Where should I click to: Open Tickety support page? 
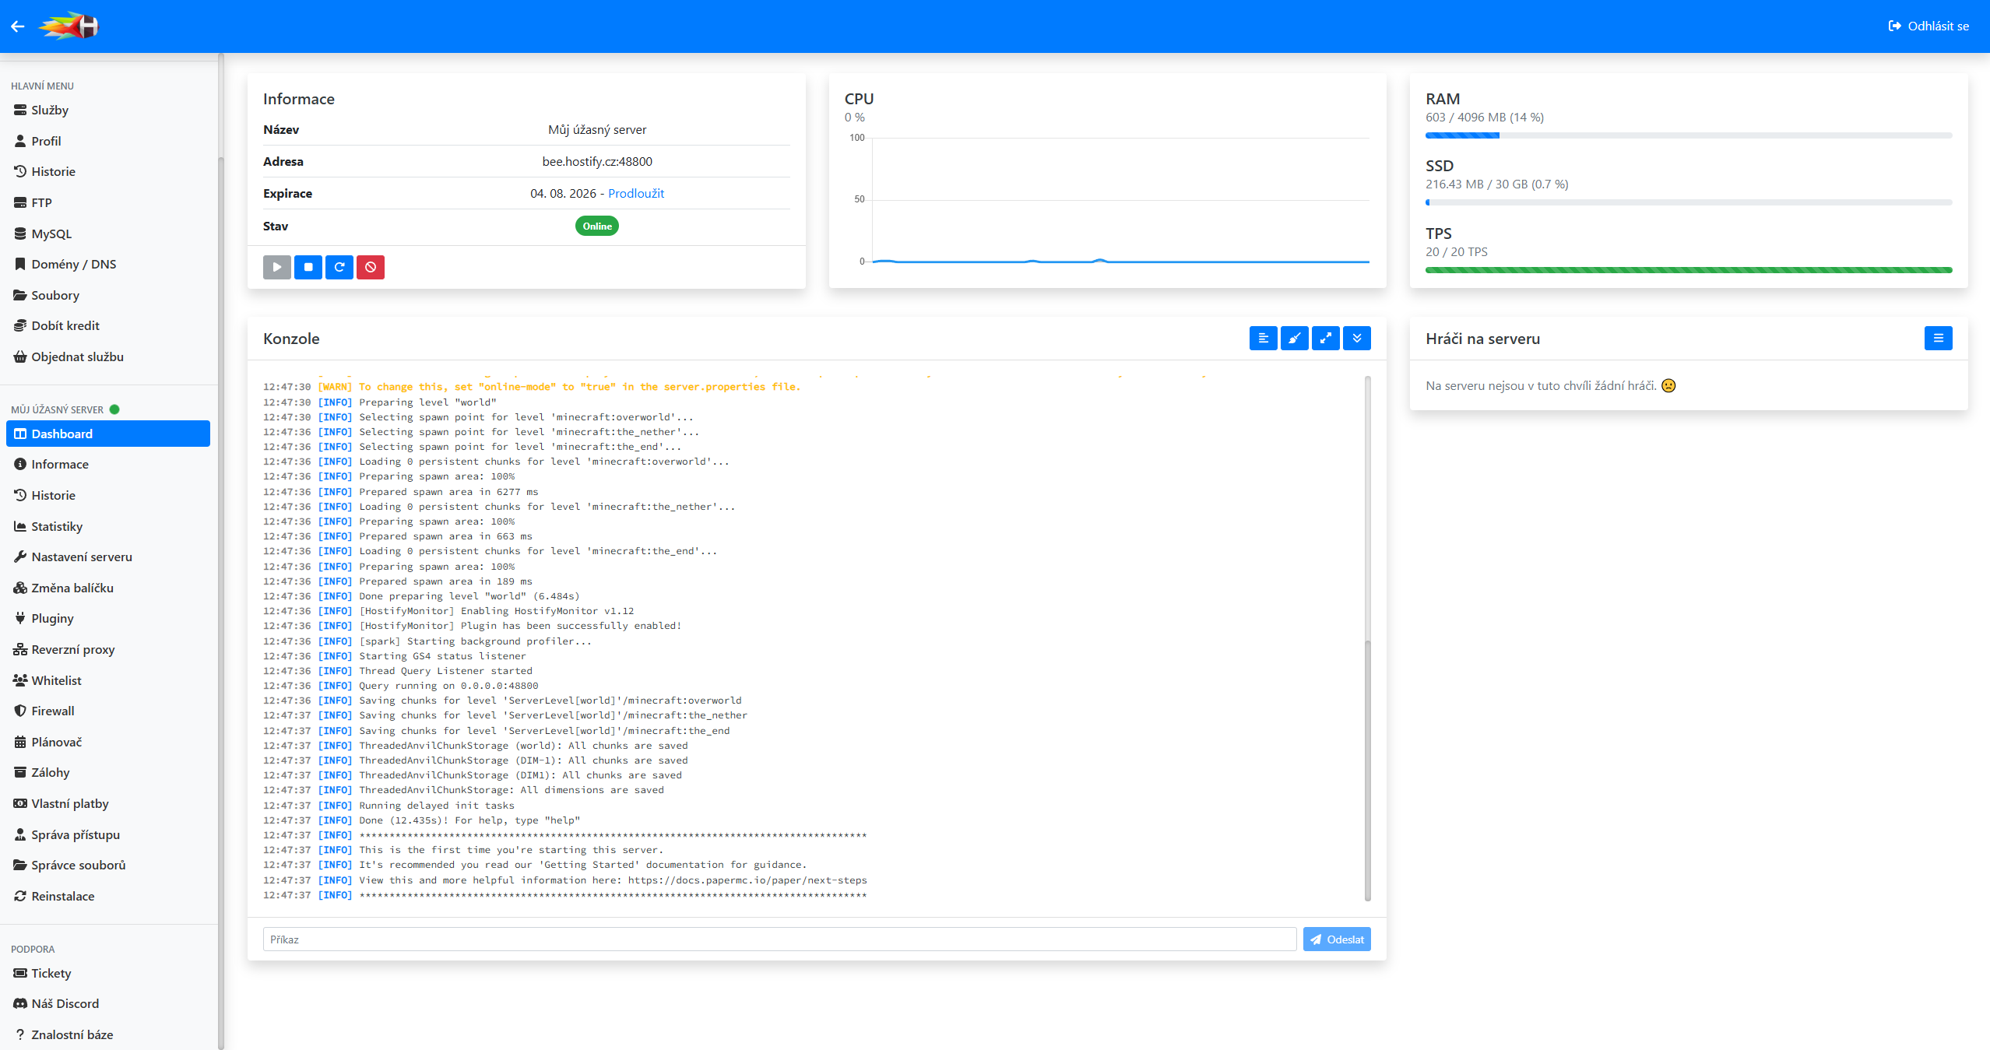(108, 973)
